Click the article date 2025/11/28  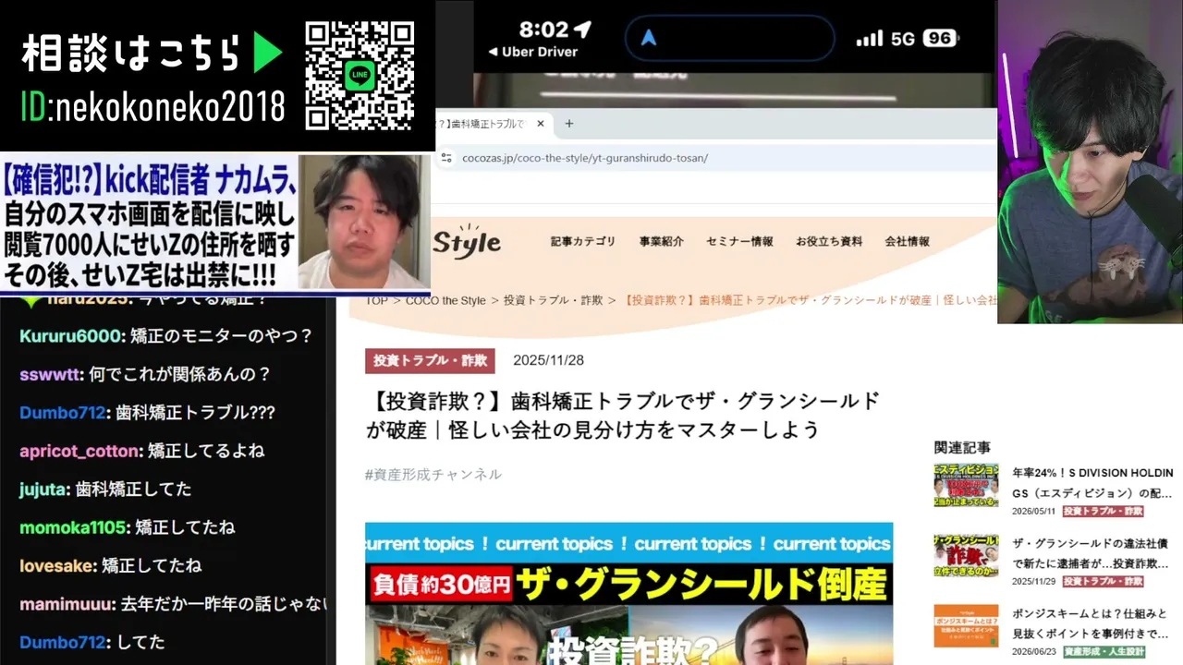point(548,360)
